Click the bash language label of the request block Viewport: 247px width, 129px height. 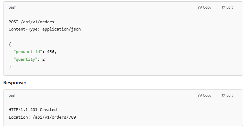[12, 7]
